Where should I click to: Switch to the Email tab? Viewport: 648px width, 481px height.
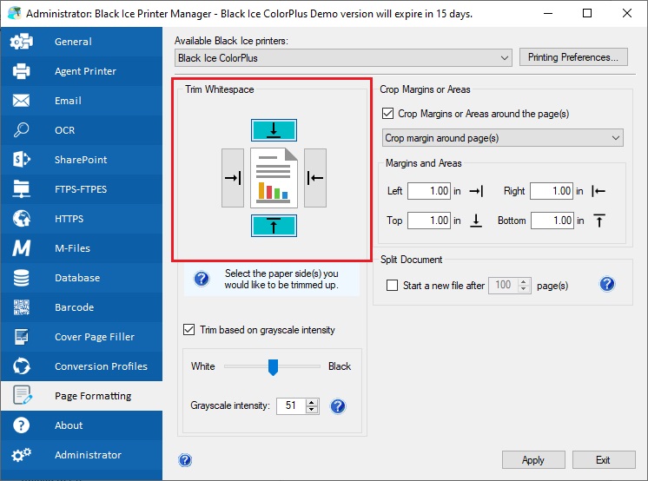[82, 101]
